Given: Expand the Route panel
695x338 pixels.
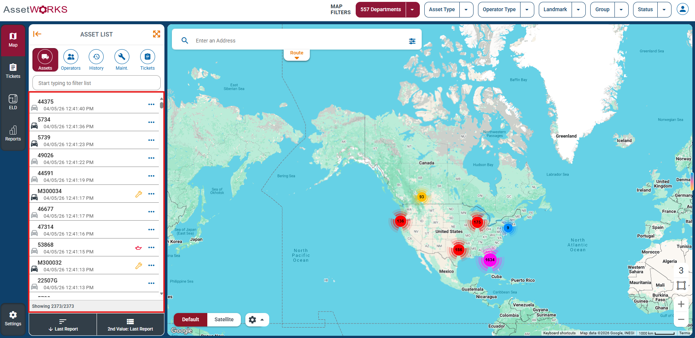Looking at the screenshot, I should coord(297,55).
